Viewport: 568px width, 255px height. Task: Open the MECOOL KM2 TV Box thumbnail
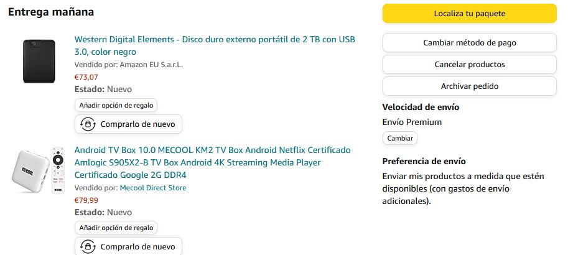[x=38, y=170]
